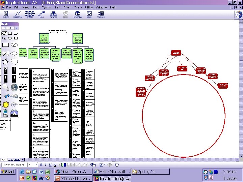
Task: Select the Link tool in the toolbar
Action: 42,14
